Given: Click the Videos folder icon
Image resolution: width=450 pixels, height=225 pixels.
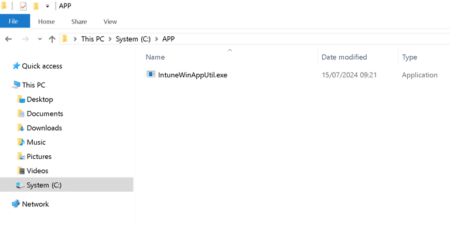Looking at the screenshot, I should pos(21,171).
